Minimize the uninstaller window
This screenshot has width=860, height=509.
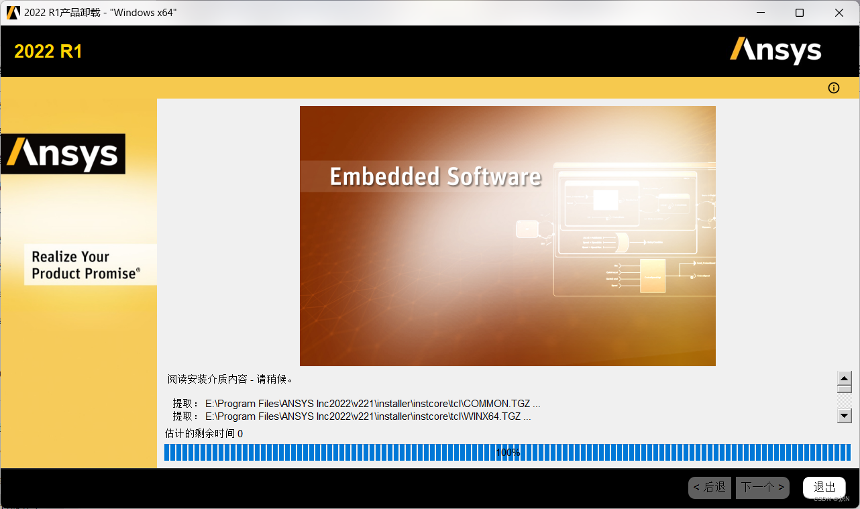click(760, 13)
